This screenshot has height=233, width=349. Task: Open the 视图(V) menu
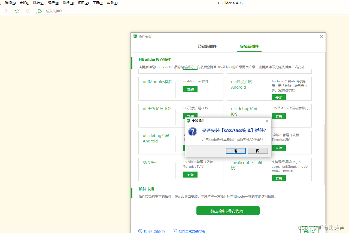(x=83, y=3)
